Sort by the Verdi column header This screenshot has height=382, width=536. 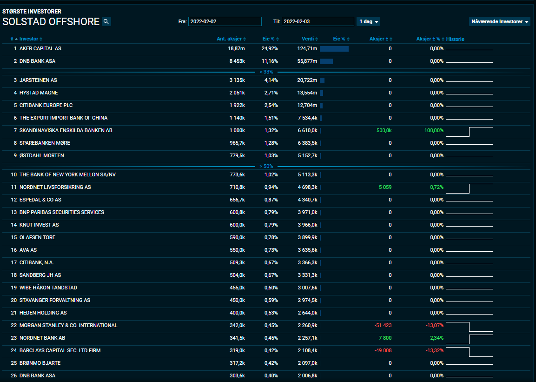tap(310, 39)
